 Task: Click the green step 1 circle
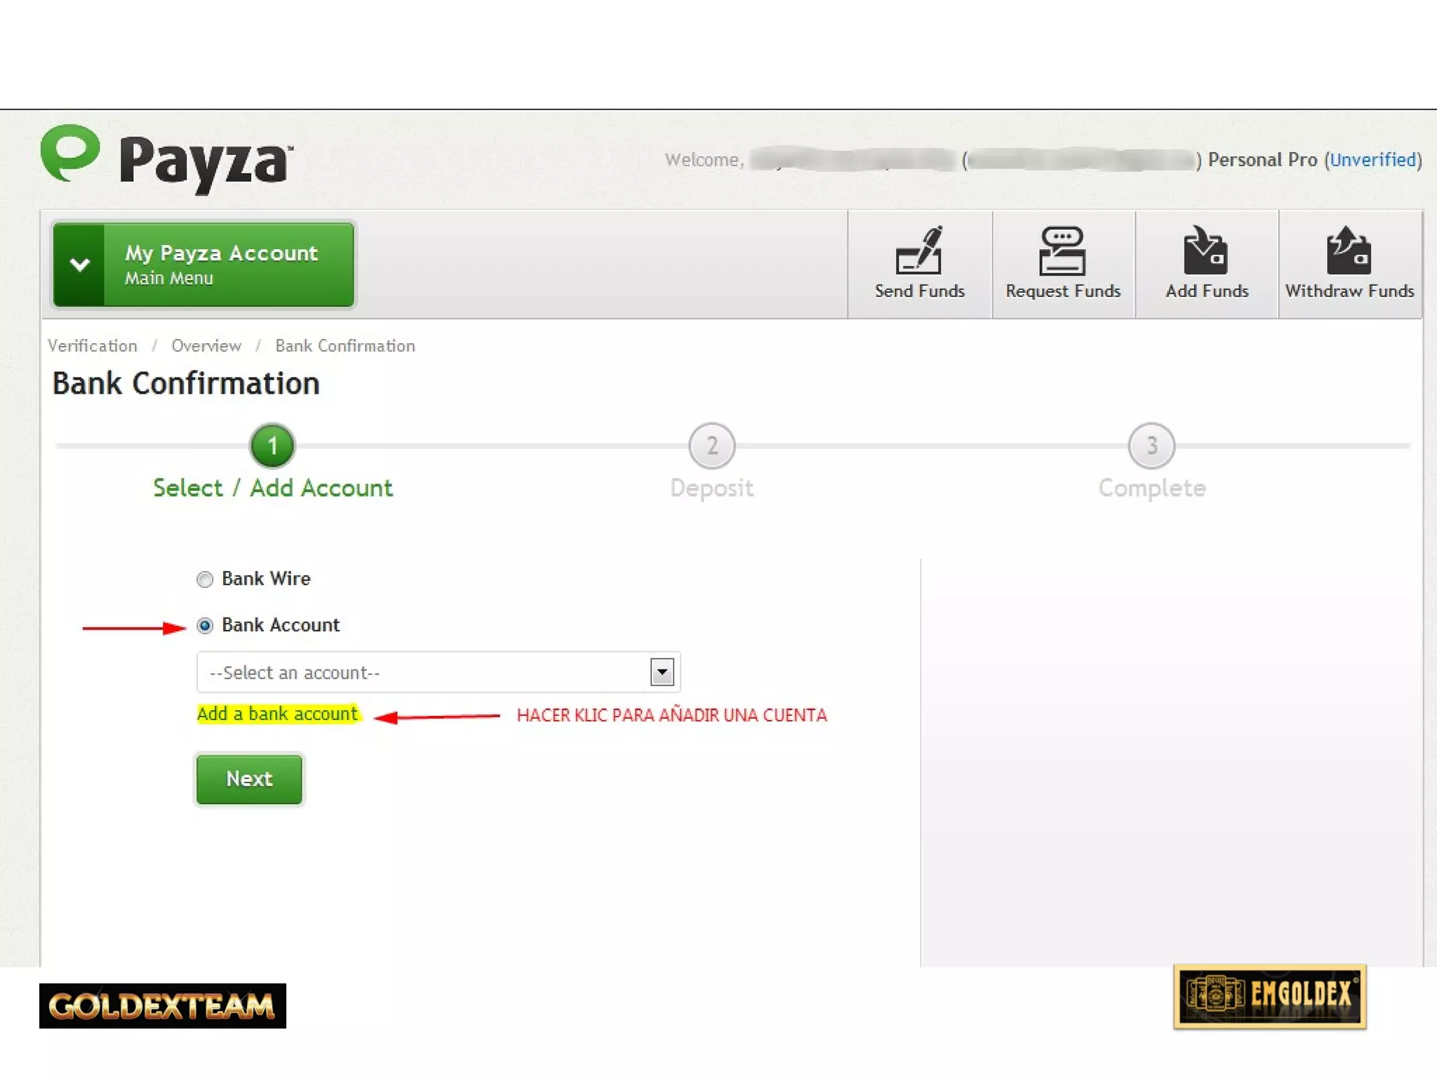272,446
